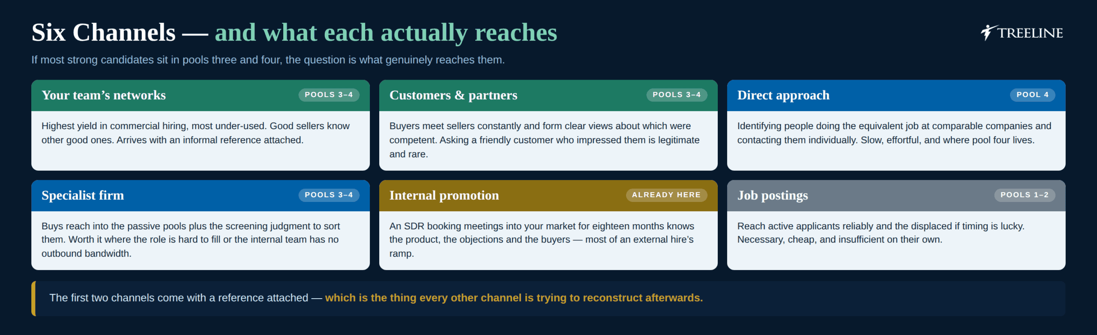Viewport: 1097px width, 335px height.
Task: Click the gold text "which is the thing every other channel"
Action: click(x=514, y=298)
